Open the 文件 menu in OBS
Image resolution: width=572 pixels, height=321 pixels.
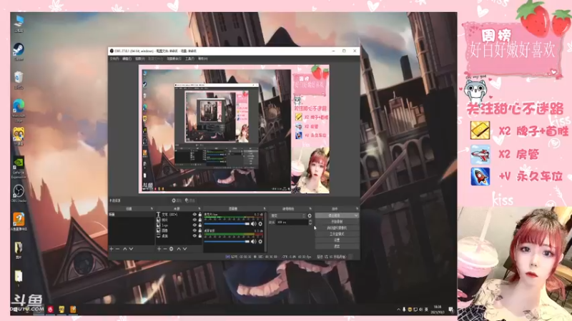tap(114, 58)
